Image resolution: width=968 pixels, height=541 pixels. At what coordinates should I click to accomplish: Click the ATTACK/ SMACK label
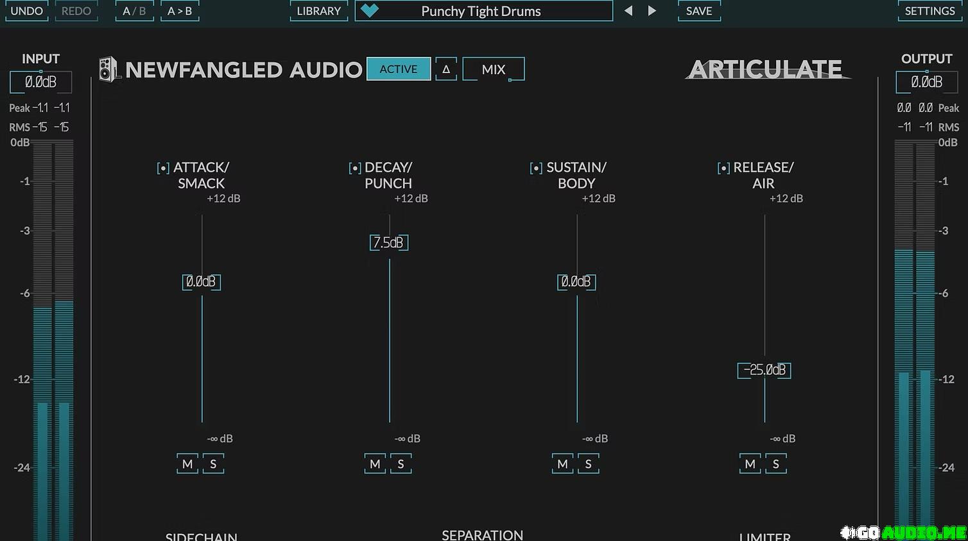click(202, 175)
